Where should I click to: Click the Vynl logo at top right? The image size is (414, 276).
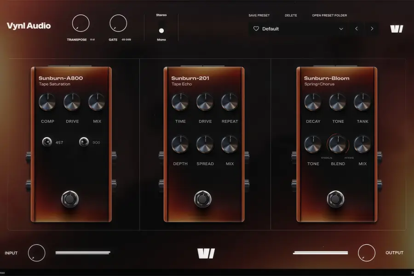397,29
